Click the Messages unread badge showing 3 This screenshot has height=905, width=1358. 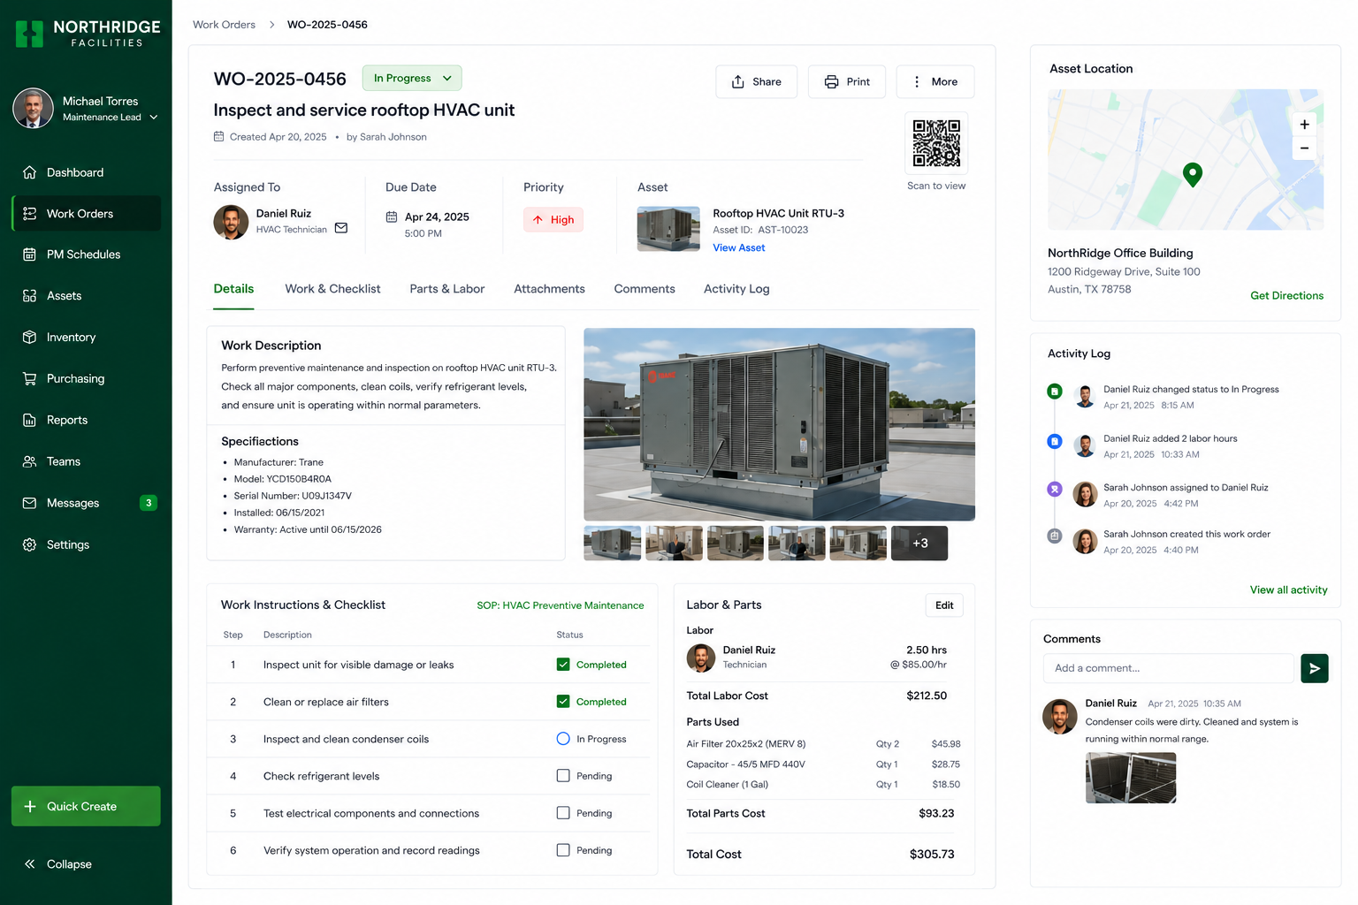149,503
